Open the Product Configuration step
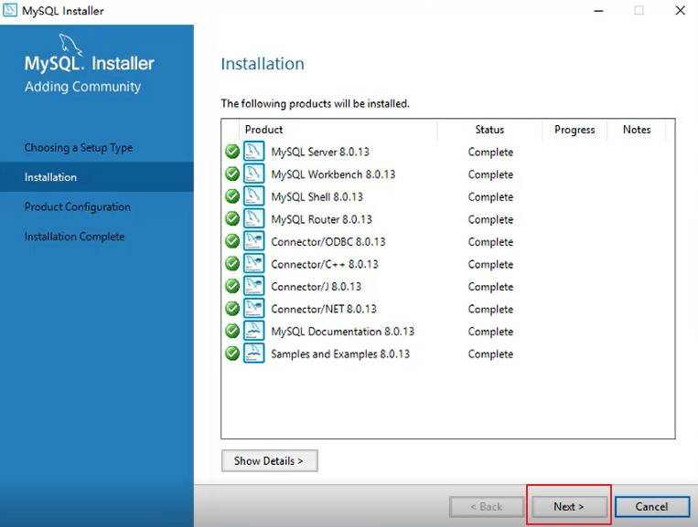The image size is (698, 527). [78, 207]
